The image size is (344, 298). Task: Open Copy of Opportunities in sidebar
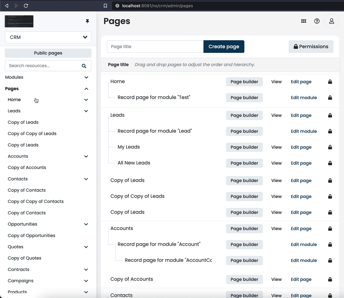coord(32,236)
